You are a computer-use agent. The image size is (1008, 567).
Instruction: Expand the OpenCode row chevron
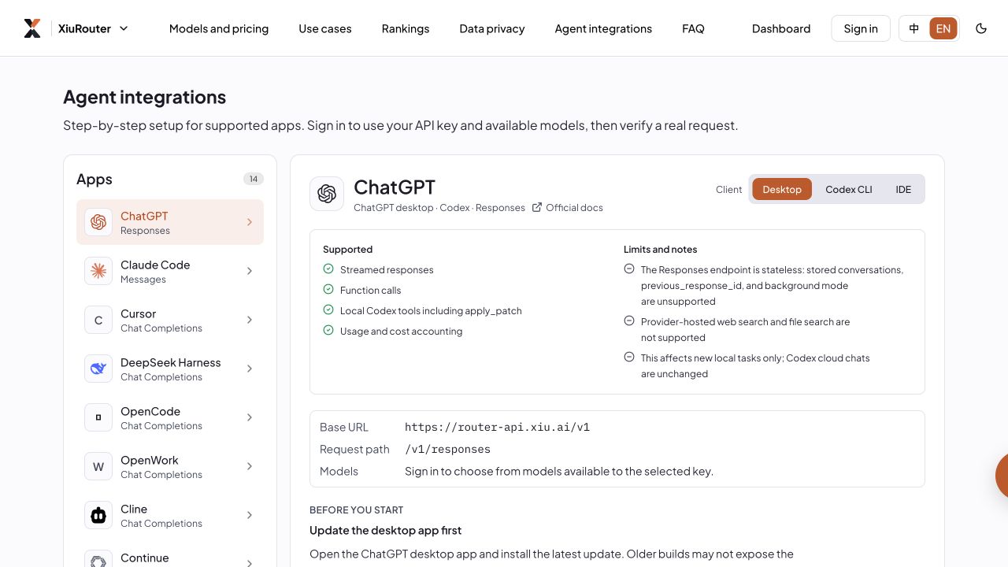click(250, 417)
